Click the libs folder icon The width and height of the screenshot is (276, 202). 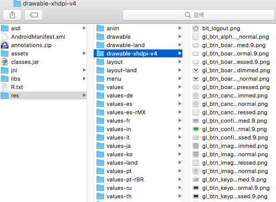[5, 78]
